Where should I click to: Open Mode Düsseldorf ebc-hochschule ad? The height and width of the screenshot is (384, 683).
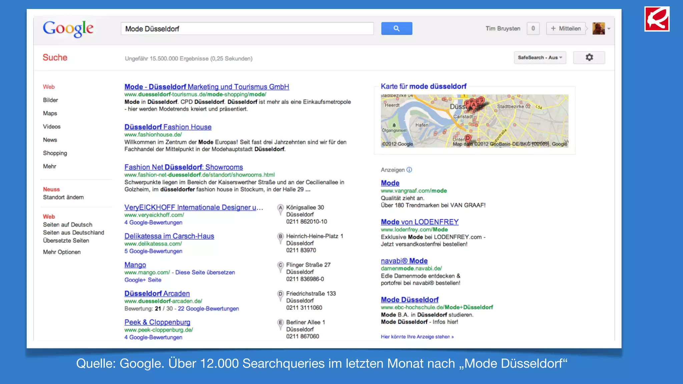tap(410, 300)
